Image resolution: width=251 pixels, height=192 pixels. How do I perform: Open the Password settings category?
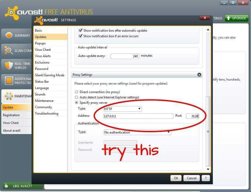pyautogui.click(x=50, y=69)
